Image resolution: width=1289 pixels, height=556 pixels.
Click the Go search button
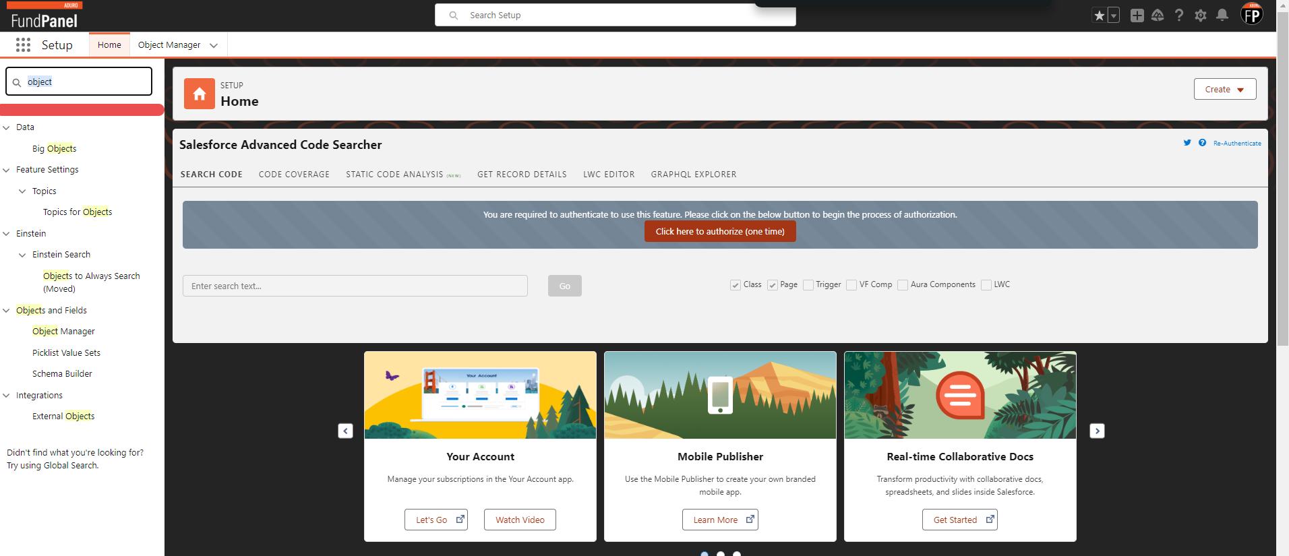point(565,286)
